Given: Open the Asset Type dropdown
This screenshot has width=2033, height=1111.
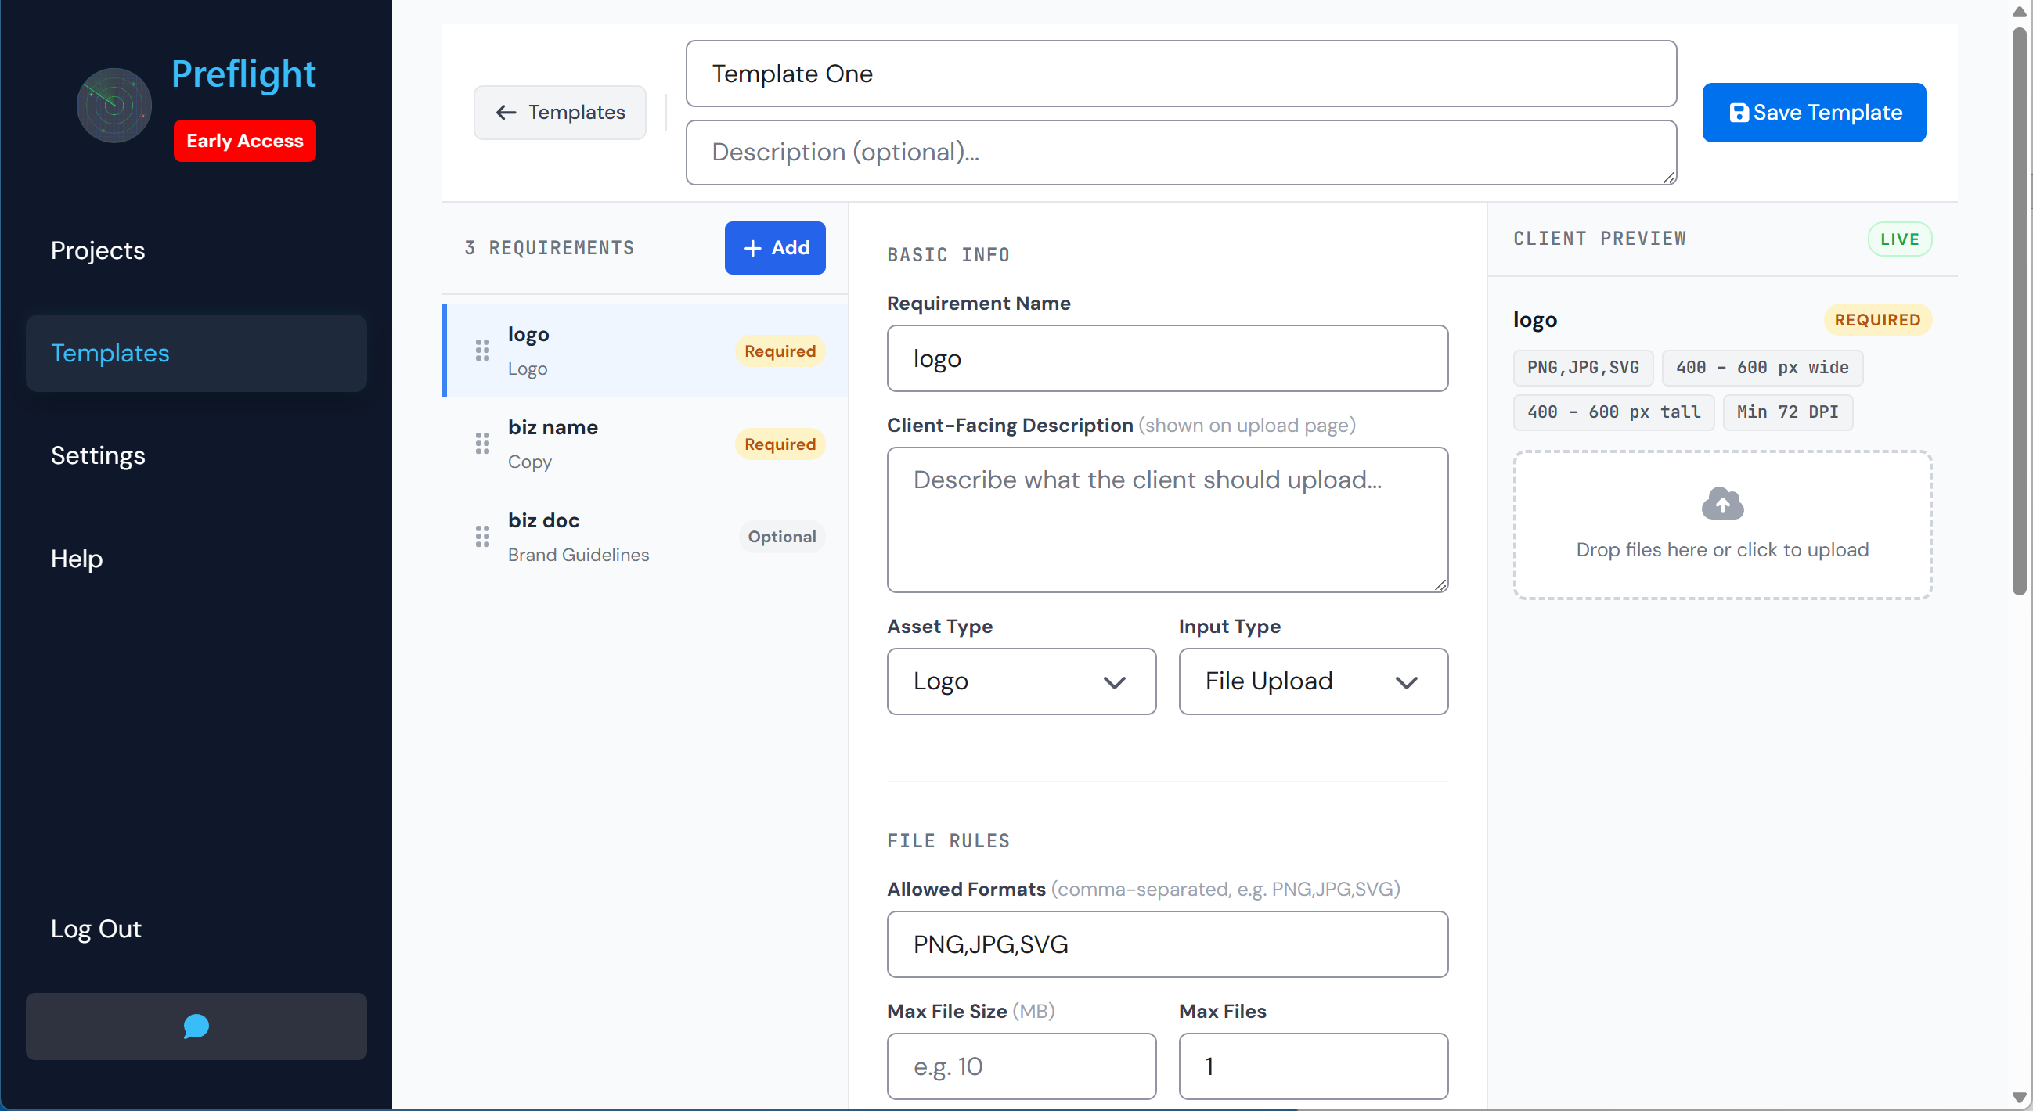Looking at the screenshot, I should pos(1021,681).
